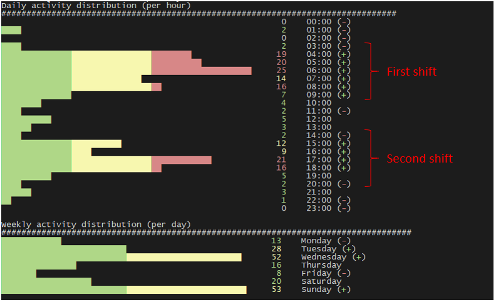Click the count 53 beside Sunday
This screenshot has height=302, width=496.
(276, 289)
